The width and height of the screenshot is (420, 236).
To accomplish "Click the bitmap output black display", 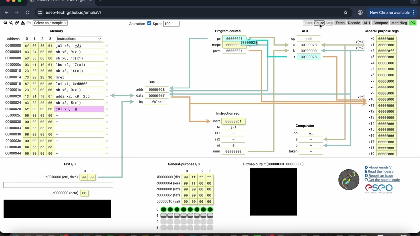I will pyautogui.click(x=273, y=192).
